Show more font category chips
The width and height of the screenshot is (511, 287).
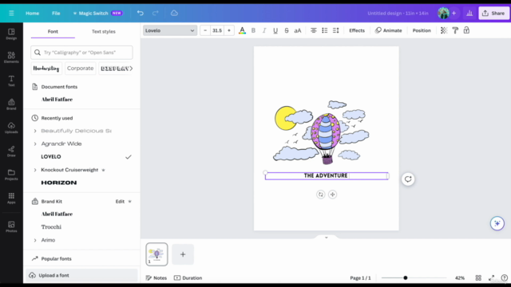[131, 69]
